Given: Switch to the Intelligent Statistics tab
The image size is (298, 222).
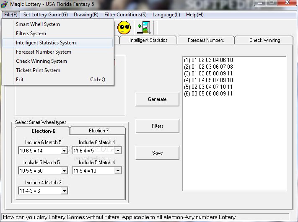Looking at the screenshot, I should [x=148, y=40].
